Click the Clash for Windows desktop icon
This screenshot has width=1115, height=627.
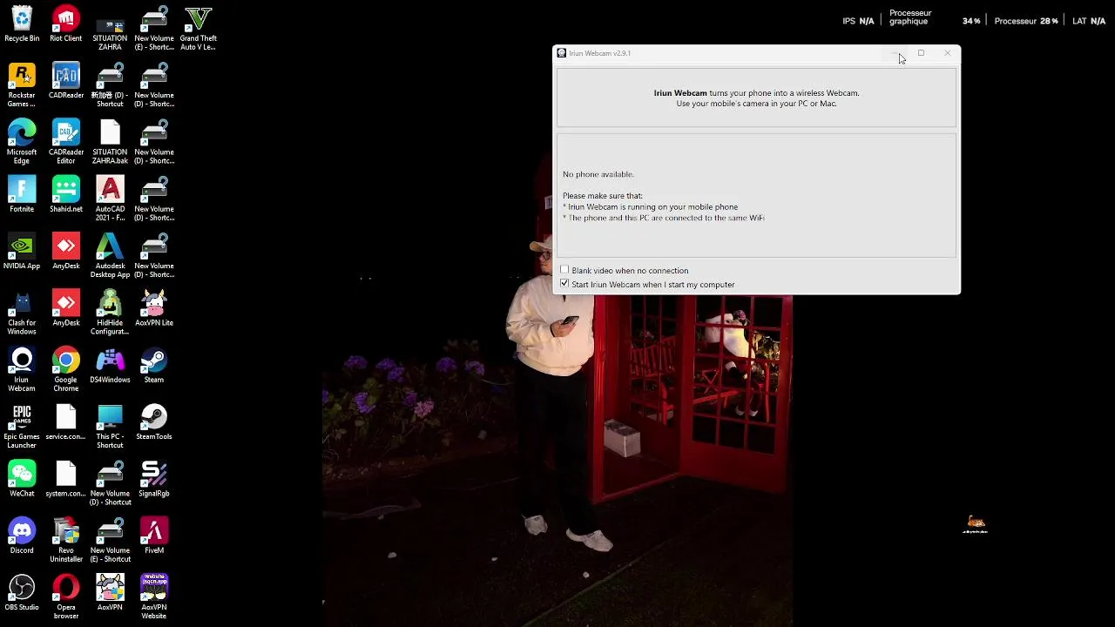(22, 313)
